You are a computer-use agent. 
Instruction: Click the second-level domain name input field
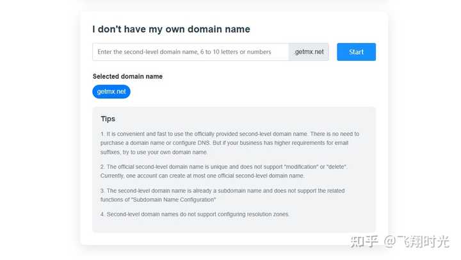pyautogui.click(x=191, y=52)
